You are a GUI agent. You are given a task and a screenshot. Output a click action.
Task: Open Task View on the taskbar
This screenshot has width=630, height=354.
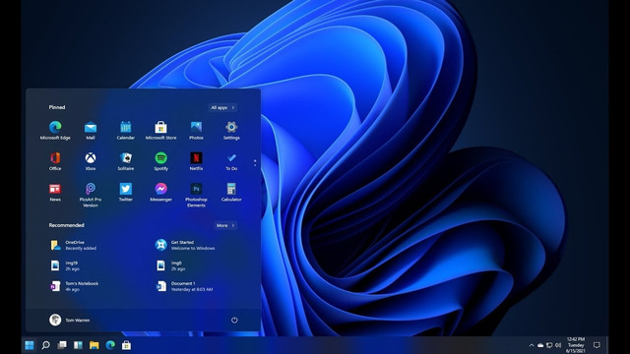(x=62, y=345)
